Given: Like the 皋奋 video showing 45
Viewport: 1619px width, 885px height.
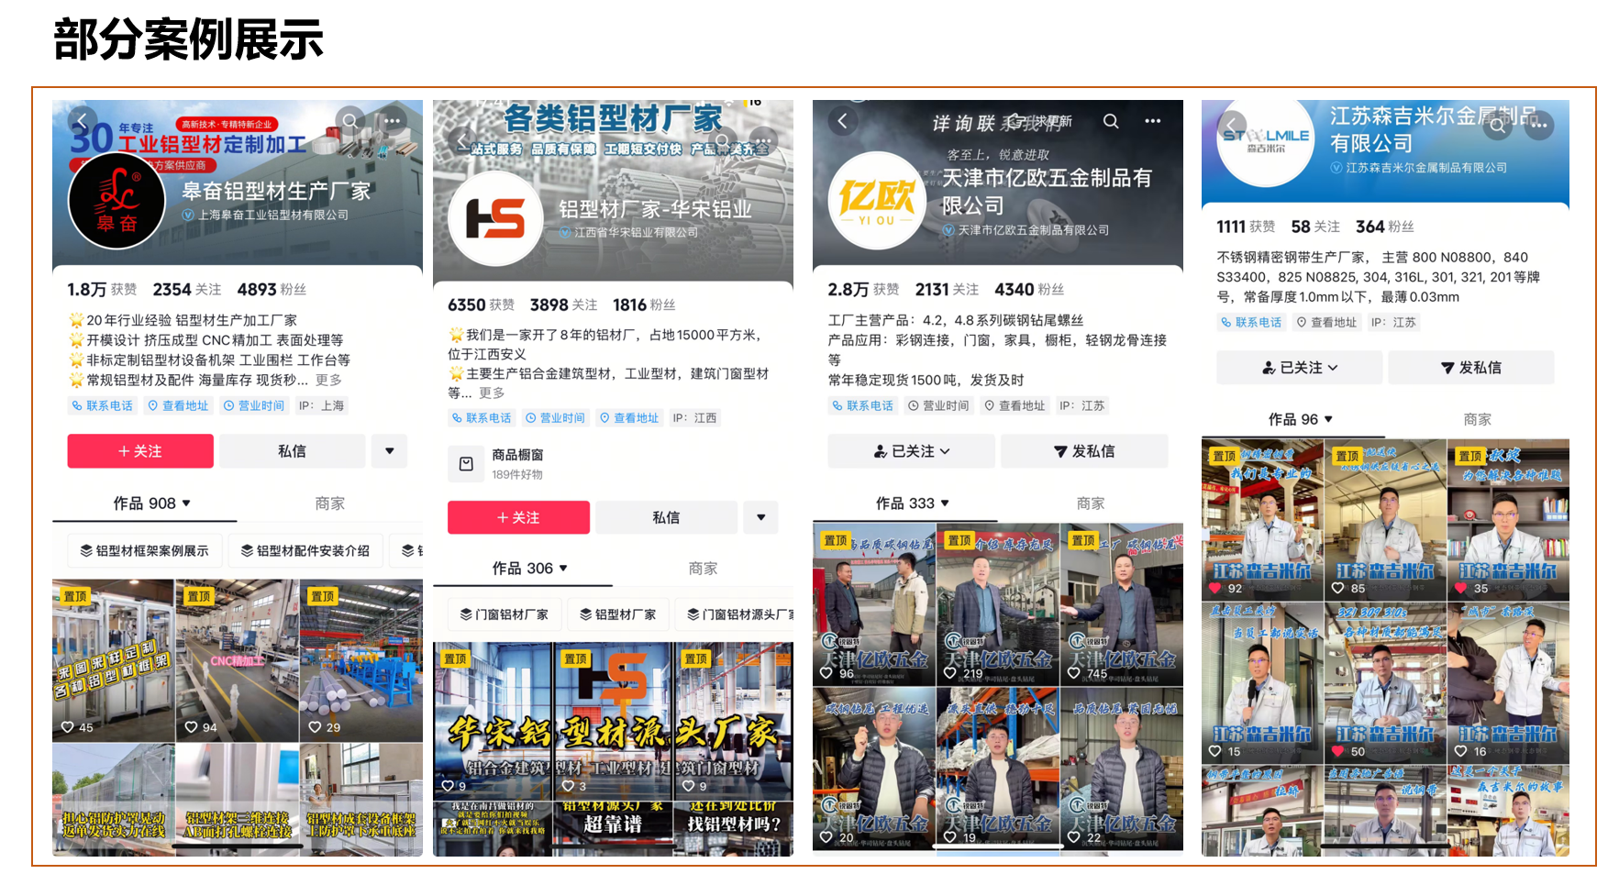Looking at the screenshot, I should click(67, 727).
